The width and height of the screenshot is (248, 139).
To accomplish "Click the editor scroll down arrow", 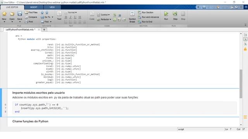I will [x=241, y=125].
